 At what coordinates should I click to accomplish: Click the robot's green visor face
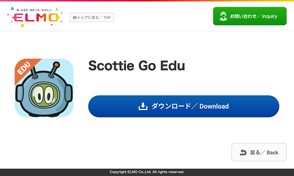pyautogui.click(x=44, y=95)
